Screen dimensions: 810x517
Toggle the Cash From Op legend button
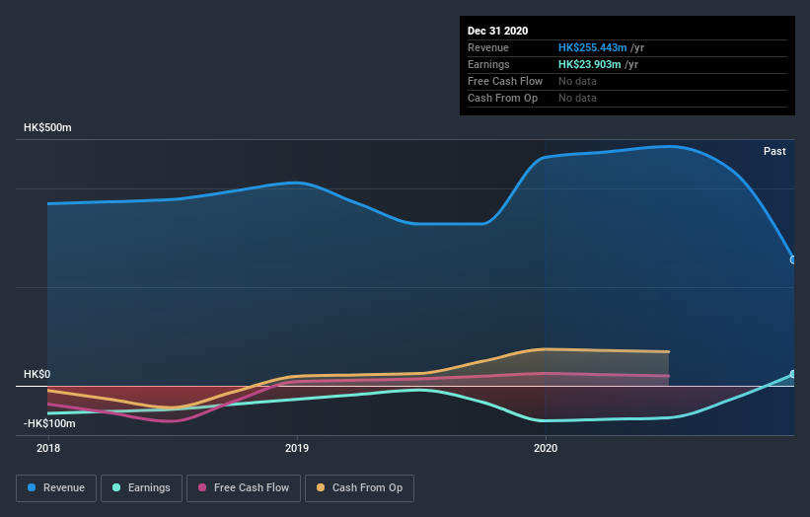(x=359, y=488)
